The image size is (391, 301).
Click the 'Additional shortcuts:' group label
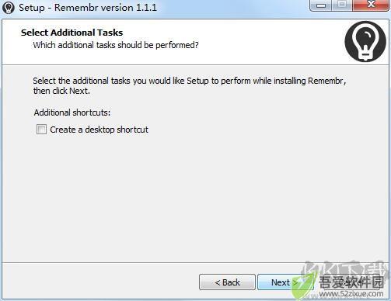point(72,112)
